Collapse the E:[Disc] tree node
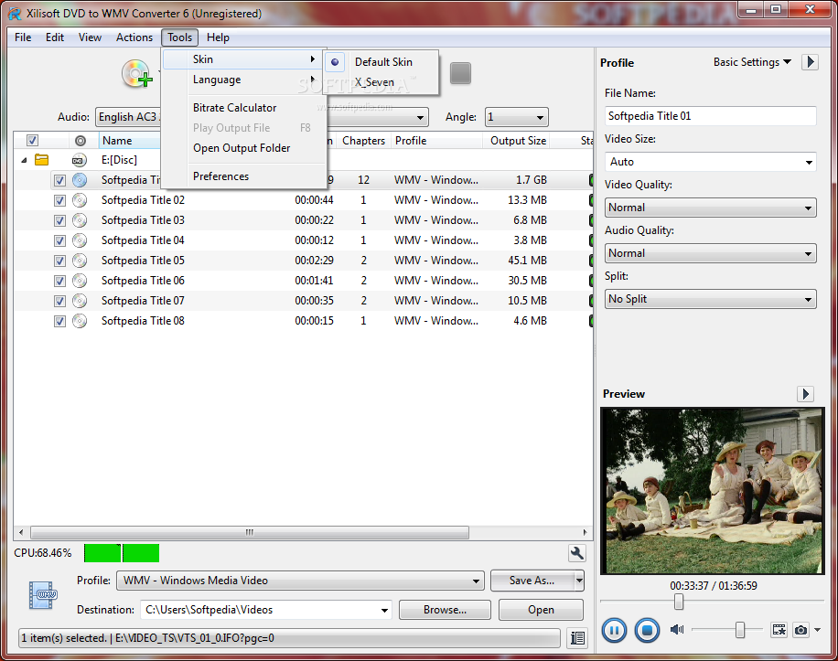 [x=24, y=160]
